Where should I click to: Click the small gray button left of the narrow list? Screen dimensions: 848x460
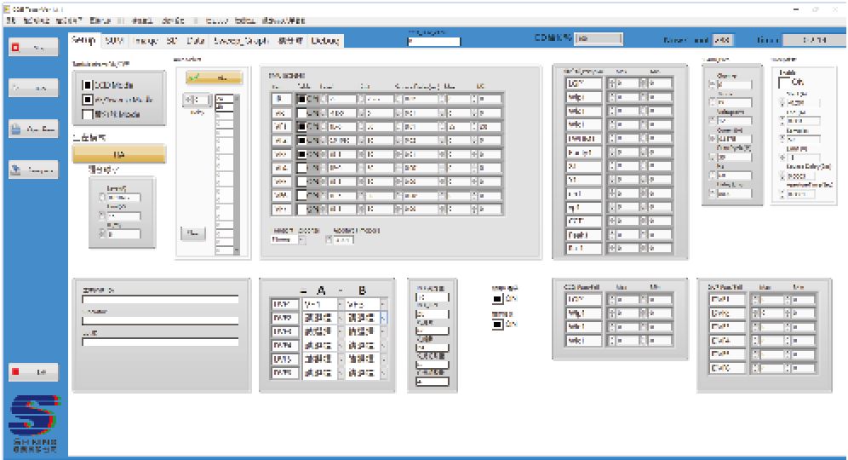(192, 233)
